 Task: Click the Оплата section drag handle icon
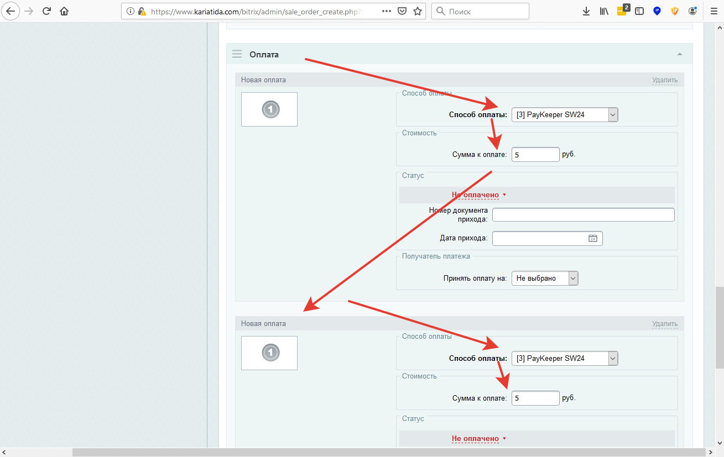pos(237,54)
